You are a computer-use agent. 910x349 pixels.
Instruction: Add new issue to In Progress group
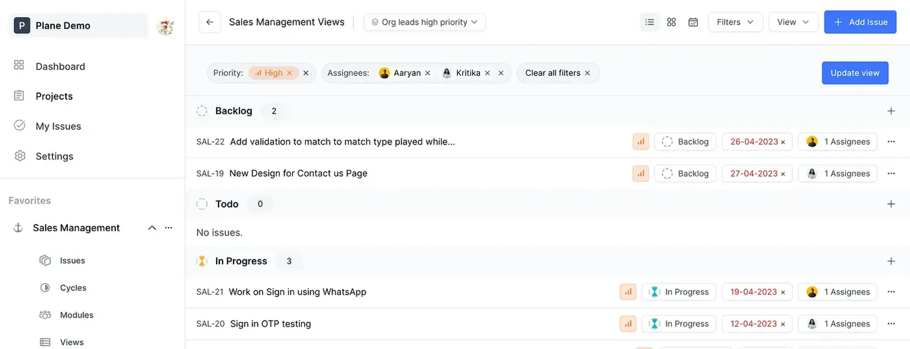891,261
